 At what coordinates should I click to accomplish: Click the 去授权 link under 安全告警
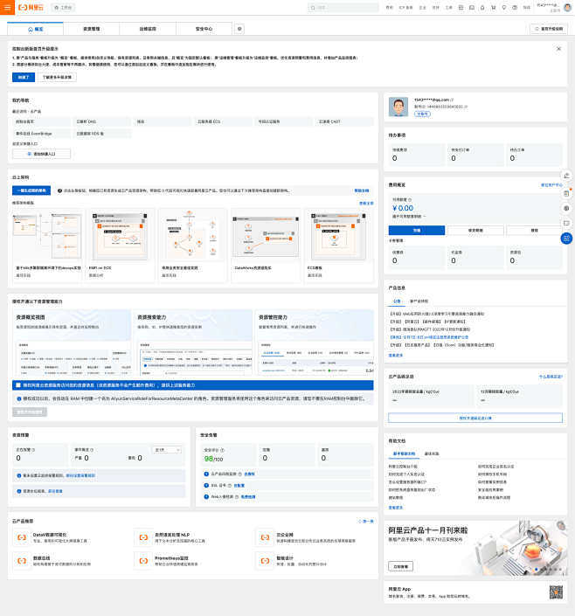[x=250, y=474]
